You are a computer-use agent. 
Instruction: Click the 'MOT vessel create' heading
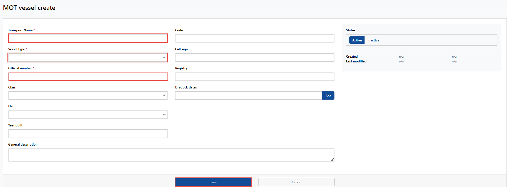click(29, 8)
